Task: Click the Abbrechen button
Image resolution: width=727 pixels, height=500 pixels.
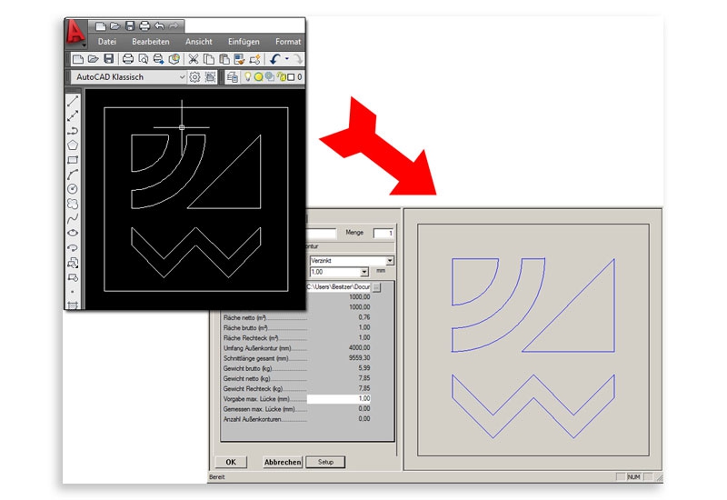Action: pyautogui.click(x=283, y=462)
